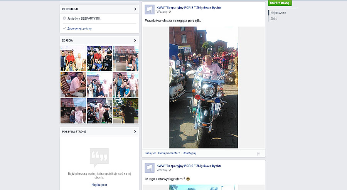
Task: Expand the ZDJĘCIA section arrow
Action: point(135,40)
